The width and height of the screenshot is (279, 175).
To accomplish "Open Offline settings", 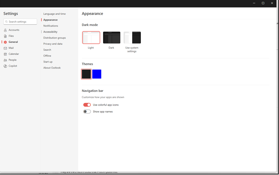I will 47,56.
